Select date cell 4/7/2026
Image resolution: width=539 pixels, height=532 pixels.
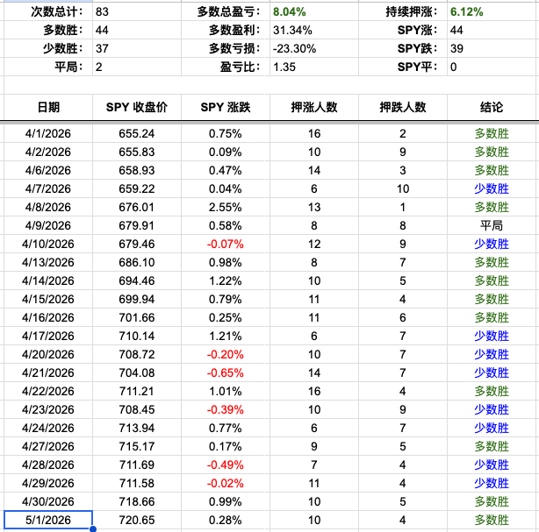click(48, 188)
